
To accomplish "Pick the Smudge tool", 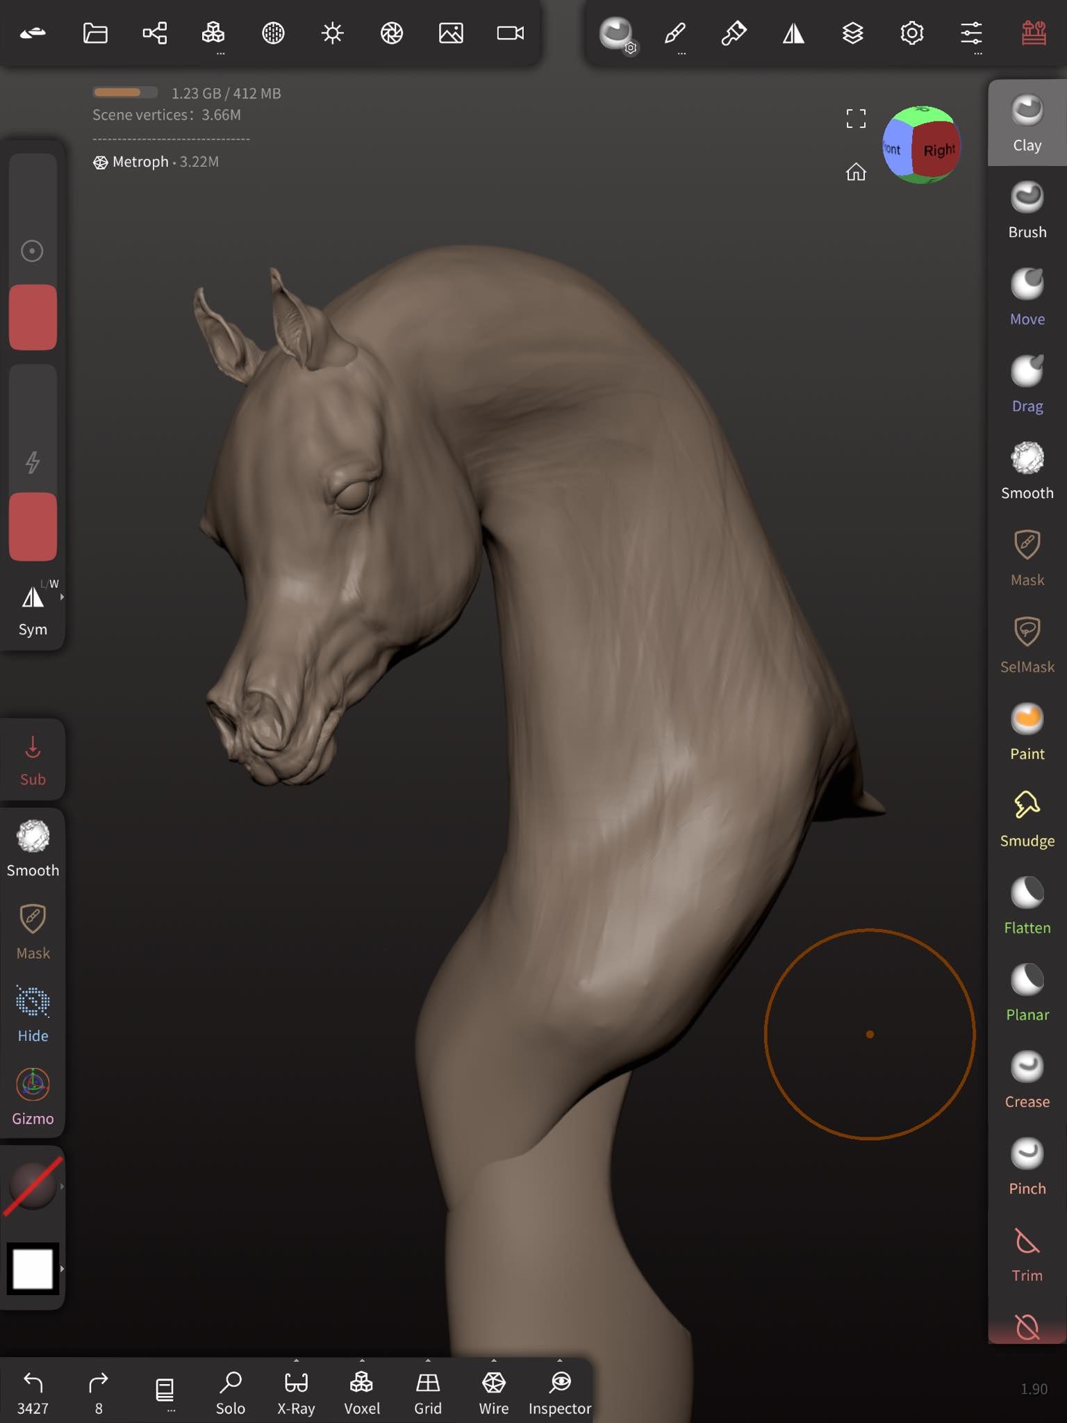I will click(x=1026, y=819).
